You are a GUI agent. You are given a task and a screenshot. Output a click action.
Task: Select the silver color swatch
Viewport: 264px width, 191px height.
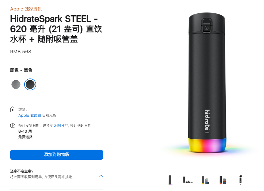pyautogui.click(x=16, y=84)
